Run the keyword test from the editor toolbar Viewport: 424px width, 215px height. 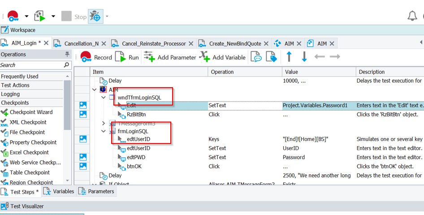[x=127, y=57]
